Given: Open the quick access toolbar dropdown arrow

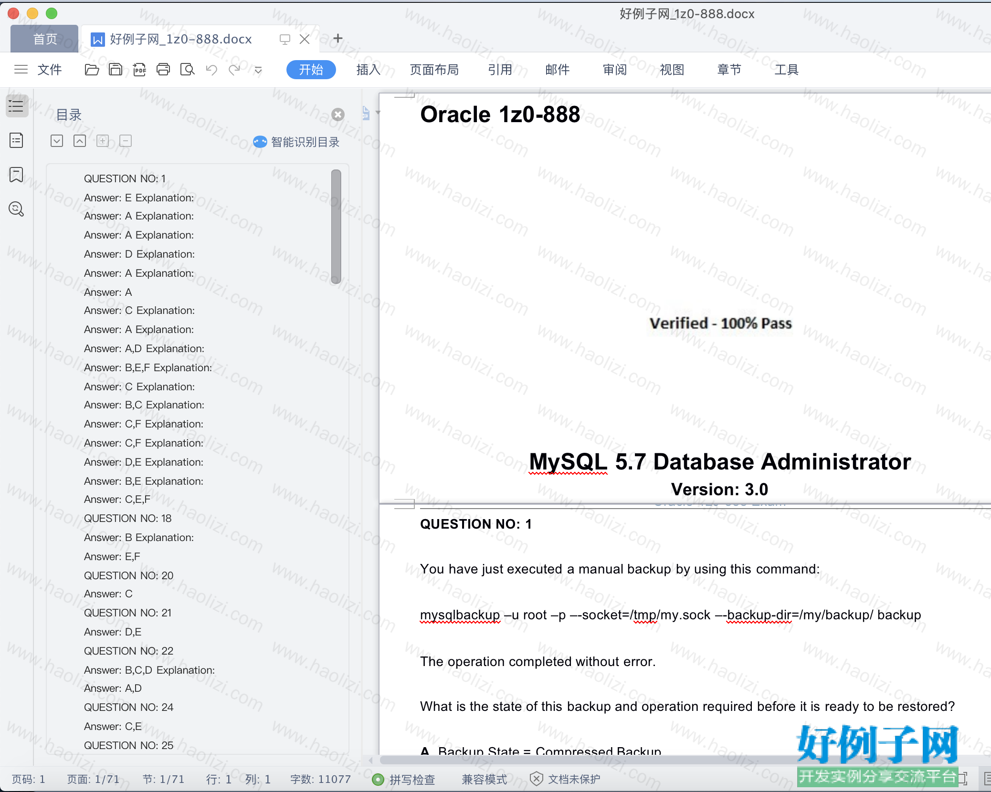Looking at the screenshot, I should coord(258,70).
